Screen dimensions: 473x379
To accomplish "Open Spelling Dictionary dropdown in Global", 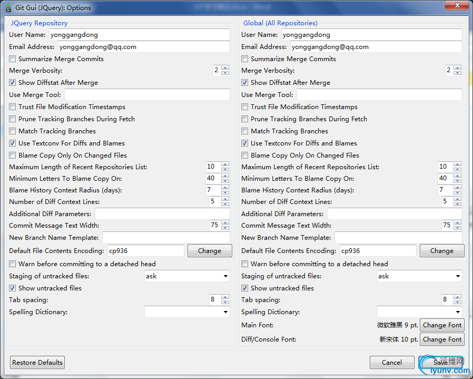I will (419, 312).
